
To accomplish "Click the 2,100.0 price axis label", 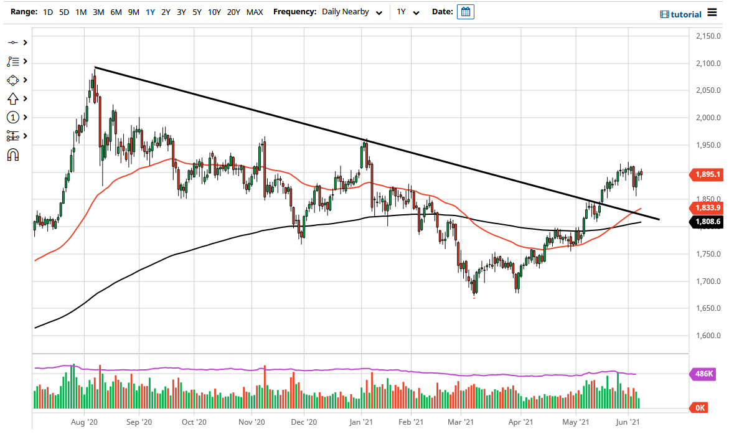I will pyautogui.click(x=708, y=64).
